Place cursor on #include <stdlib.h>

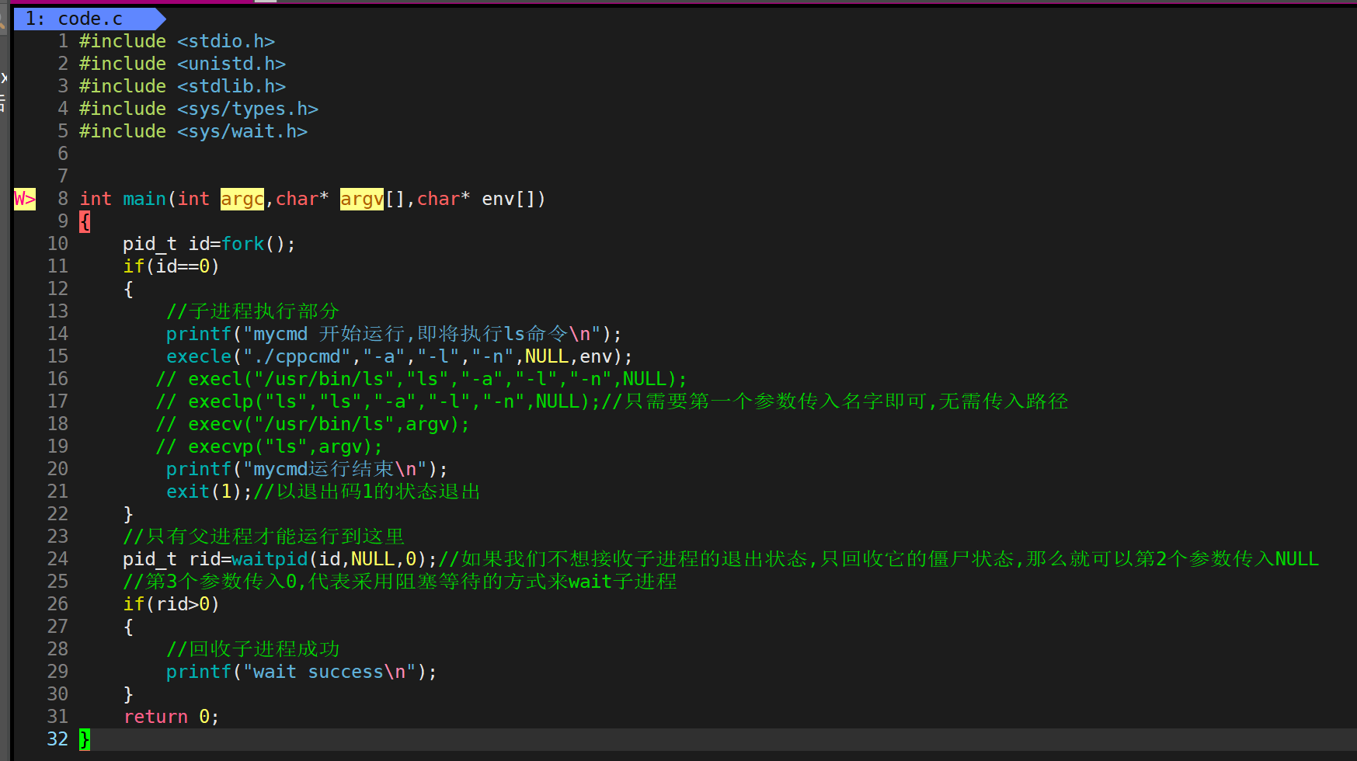click(x=183, y=86)
